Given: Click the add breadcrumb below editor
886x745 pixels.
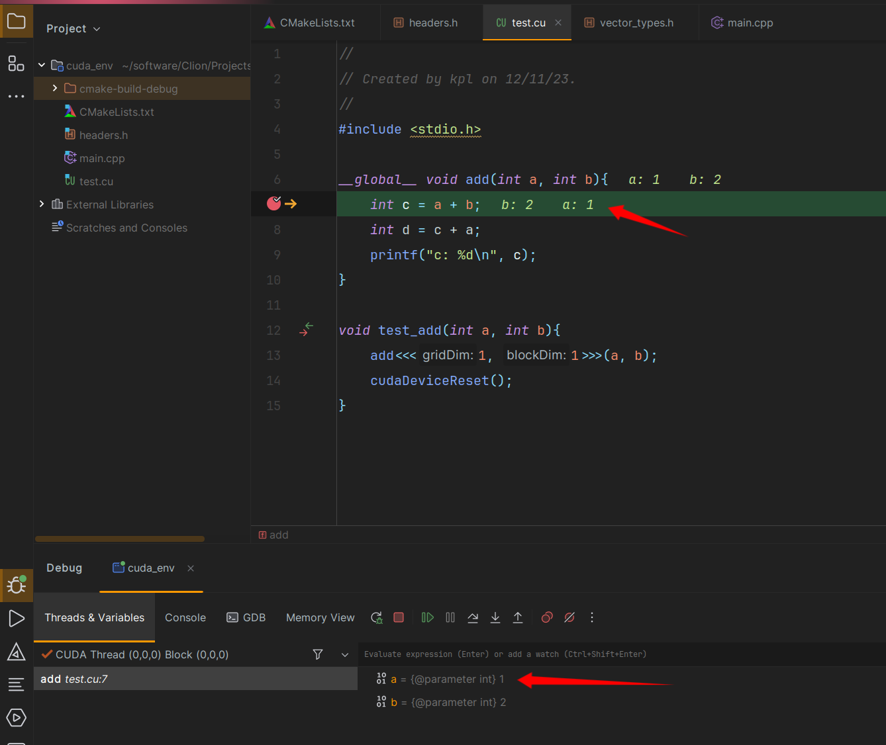Looking at the screenshot, I should pyautogui.click(x=273, y=535).
